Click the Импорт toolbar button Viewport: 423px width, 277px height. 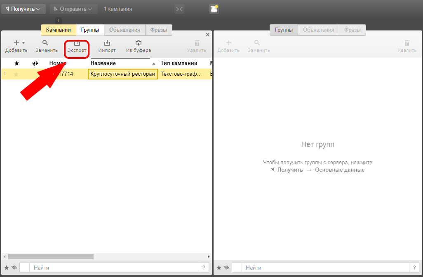[107, 46]
